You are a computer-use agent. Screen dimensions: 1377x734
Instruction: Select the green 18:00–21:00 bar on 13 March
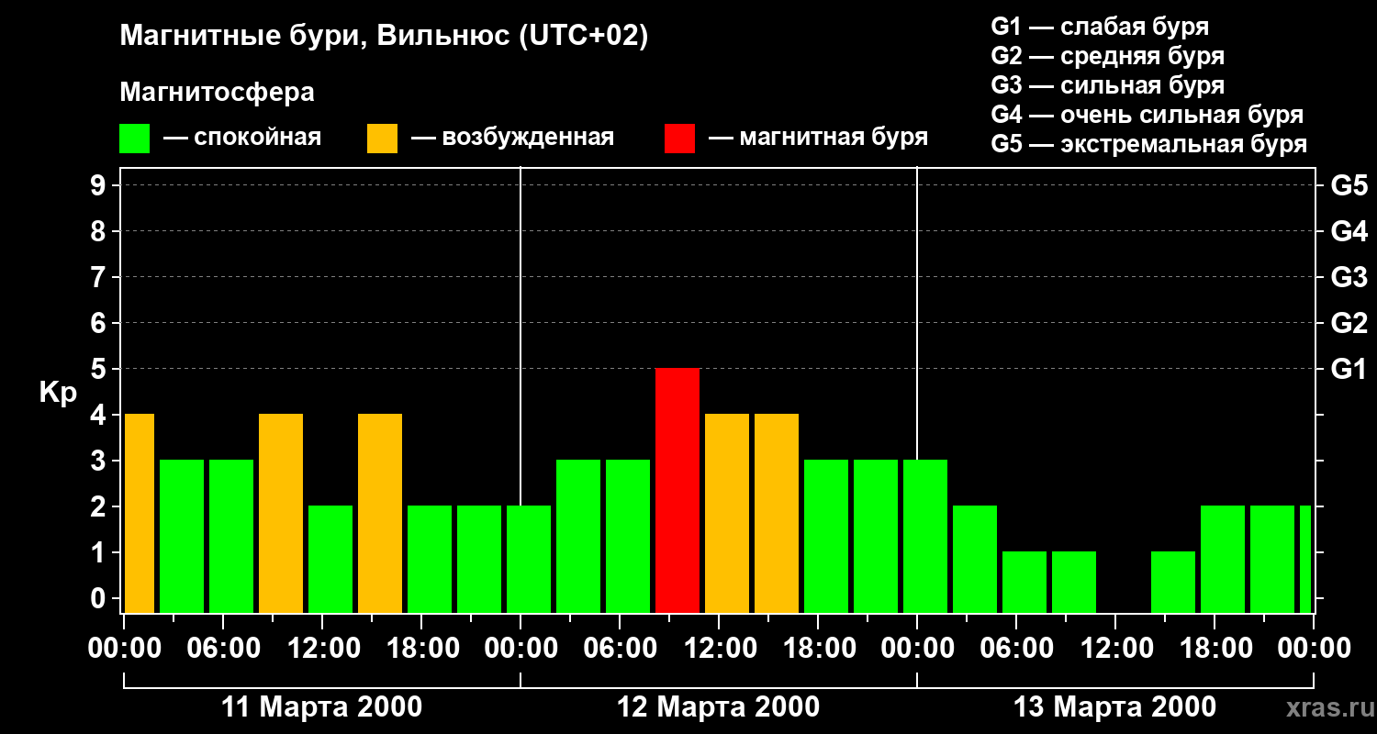click(1223, 559)
